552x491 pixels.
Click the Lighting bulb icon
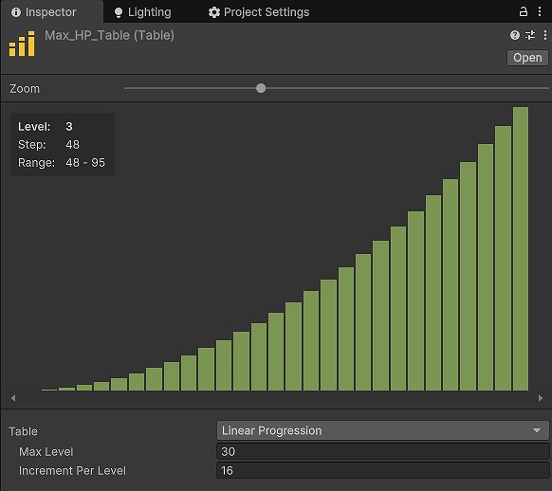pos(119,12)
